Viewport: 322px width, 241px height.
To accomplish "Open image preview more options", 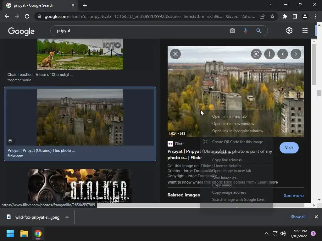I will pyautogui.click(x=269, y=54).
